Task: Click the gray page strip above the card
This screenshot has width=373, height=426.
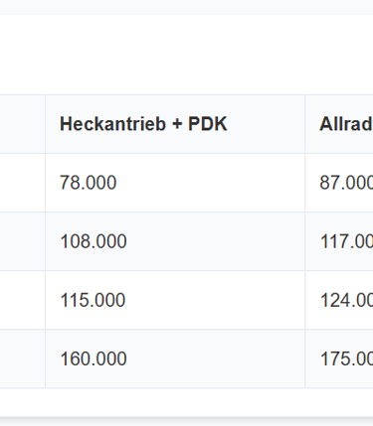Action: 186,7
